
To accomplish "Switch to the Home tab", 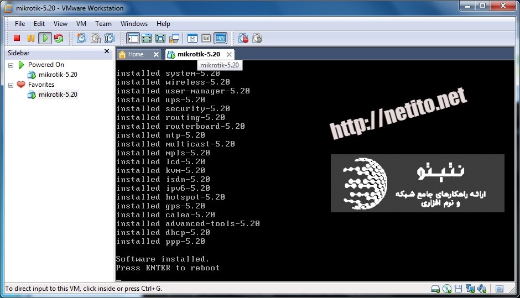I will tap(136, 54).
